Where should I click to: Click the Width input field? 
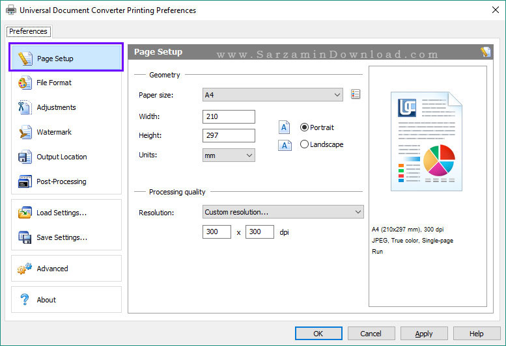(x=229, y=116)
